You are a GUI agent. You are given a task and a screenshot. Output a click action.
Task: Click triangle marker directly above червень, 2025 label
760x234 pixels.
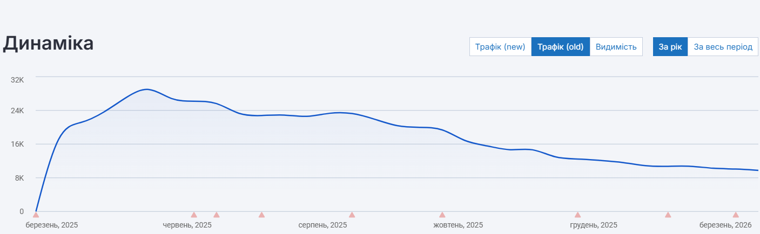(x=194, y=215)
